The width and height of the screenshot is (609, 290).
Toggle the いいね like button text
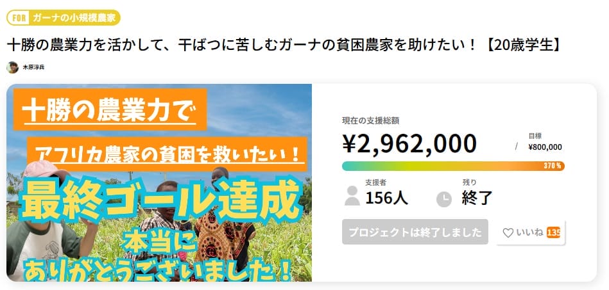[x=530, y=233]
